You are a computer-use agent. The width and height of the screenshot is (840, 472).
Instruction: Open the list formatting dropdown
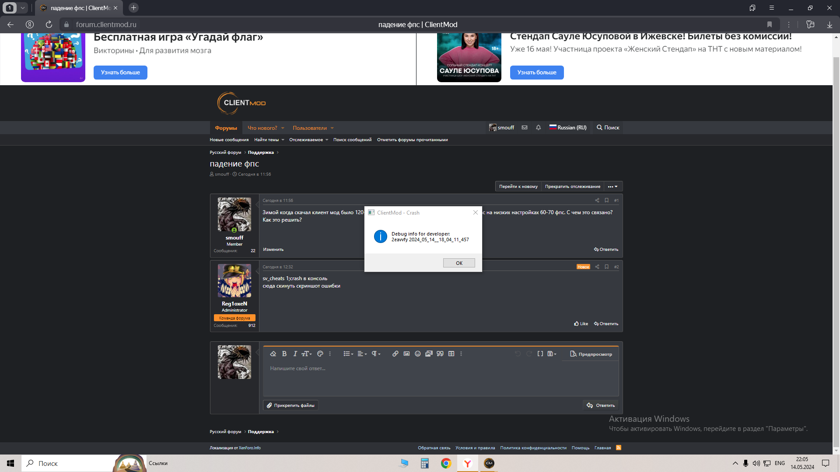348,354
